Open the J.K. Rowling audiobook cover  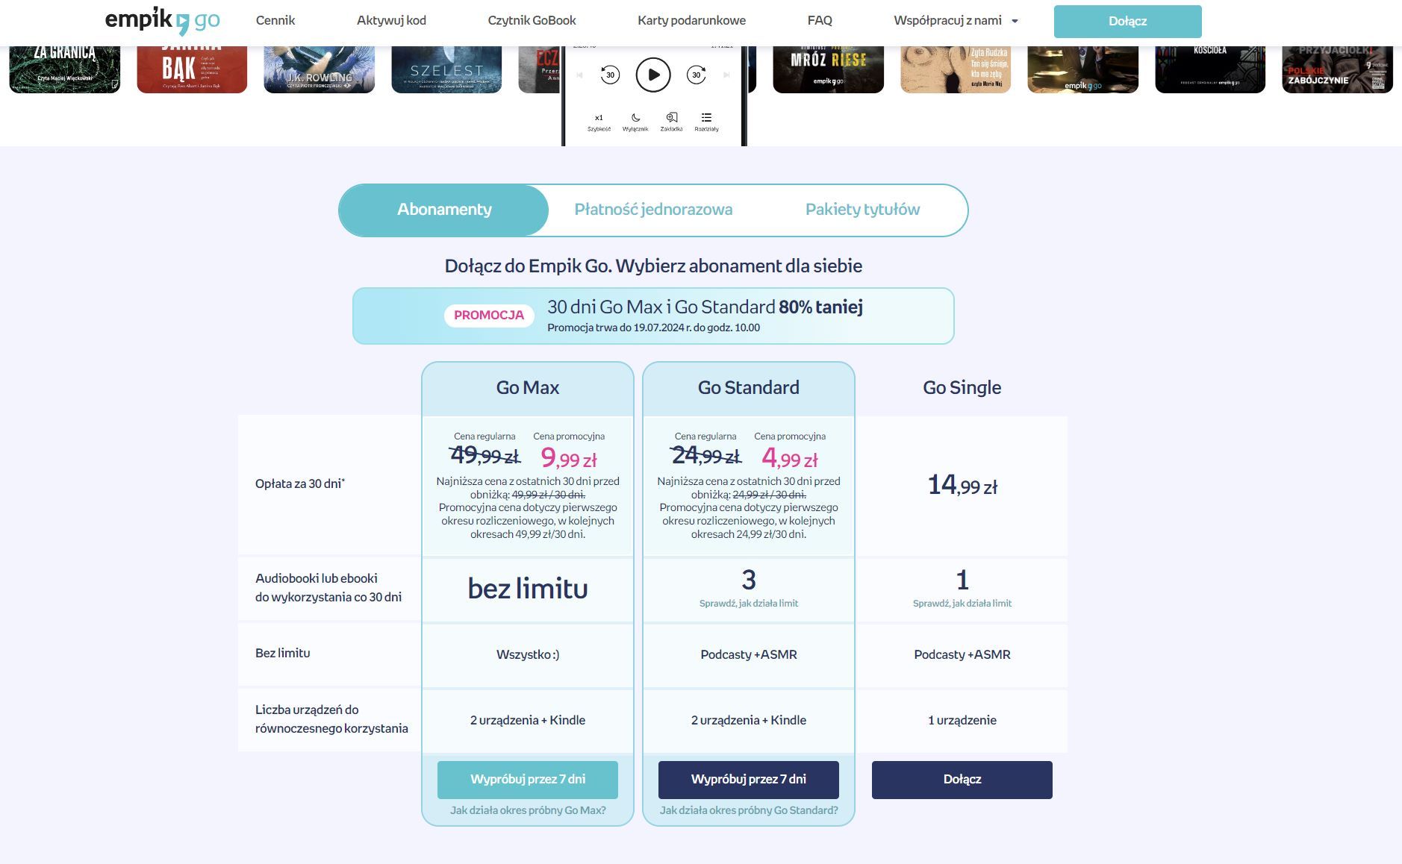[x=320, y=69]
